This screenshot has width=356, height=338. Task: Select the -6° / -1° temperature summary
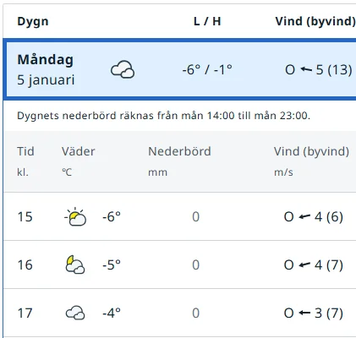pos(207,69)
